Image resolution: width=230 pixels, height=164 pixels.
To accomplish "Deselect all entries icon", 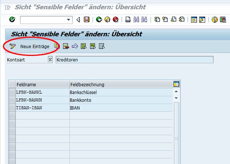I will [102, 46].
